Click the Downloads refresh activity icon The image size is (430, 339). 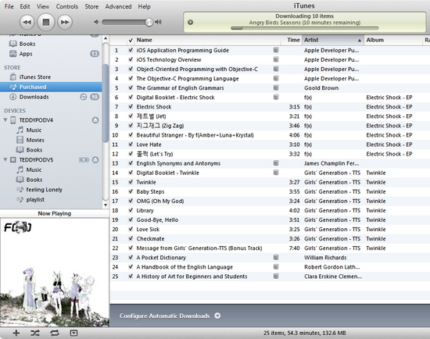tap(84, 97)
